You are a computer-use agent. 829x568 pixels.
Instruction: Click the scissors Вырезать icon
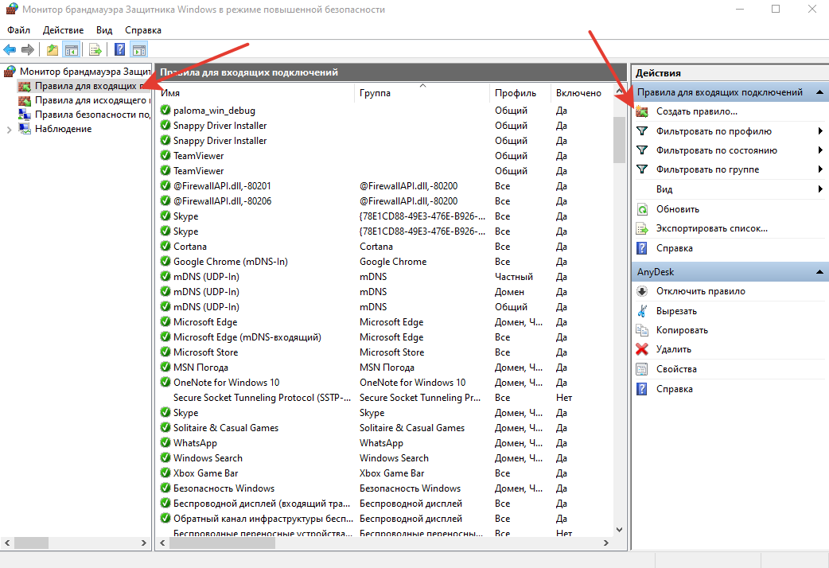(642, 311)
